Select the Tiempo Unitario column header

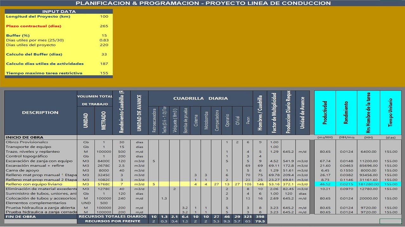coord(390,113)
